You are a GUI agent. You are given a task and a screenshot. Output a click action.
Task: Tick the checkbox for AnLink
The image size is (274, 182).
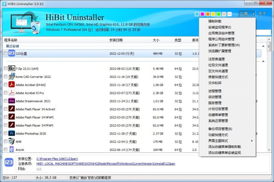point(5,150)
